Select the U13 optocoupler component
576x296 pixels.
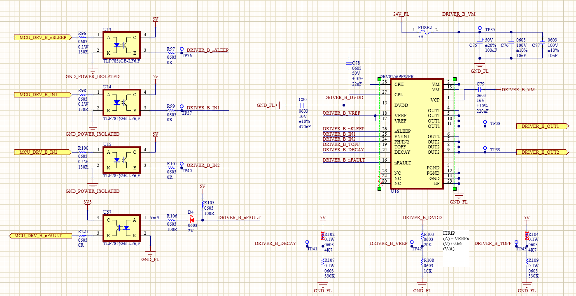[121, 45]
